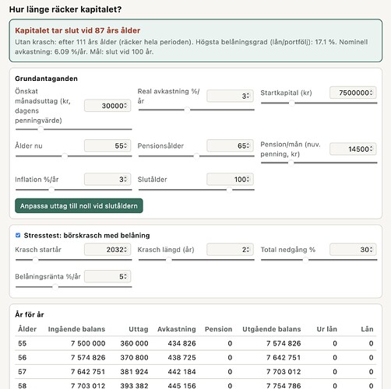Click the Utgående balans column header
391x389 pixels.
point(272,329)
